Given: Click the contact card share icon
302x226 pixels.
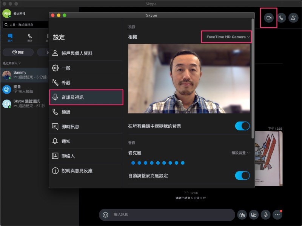Looking at the screenshot, I should 254,214.
